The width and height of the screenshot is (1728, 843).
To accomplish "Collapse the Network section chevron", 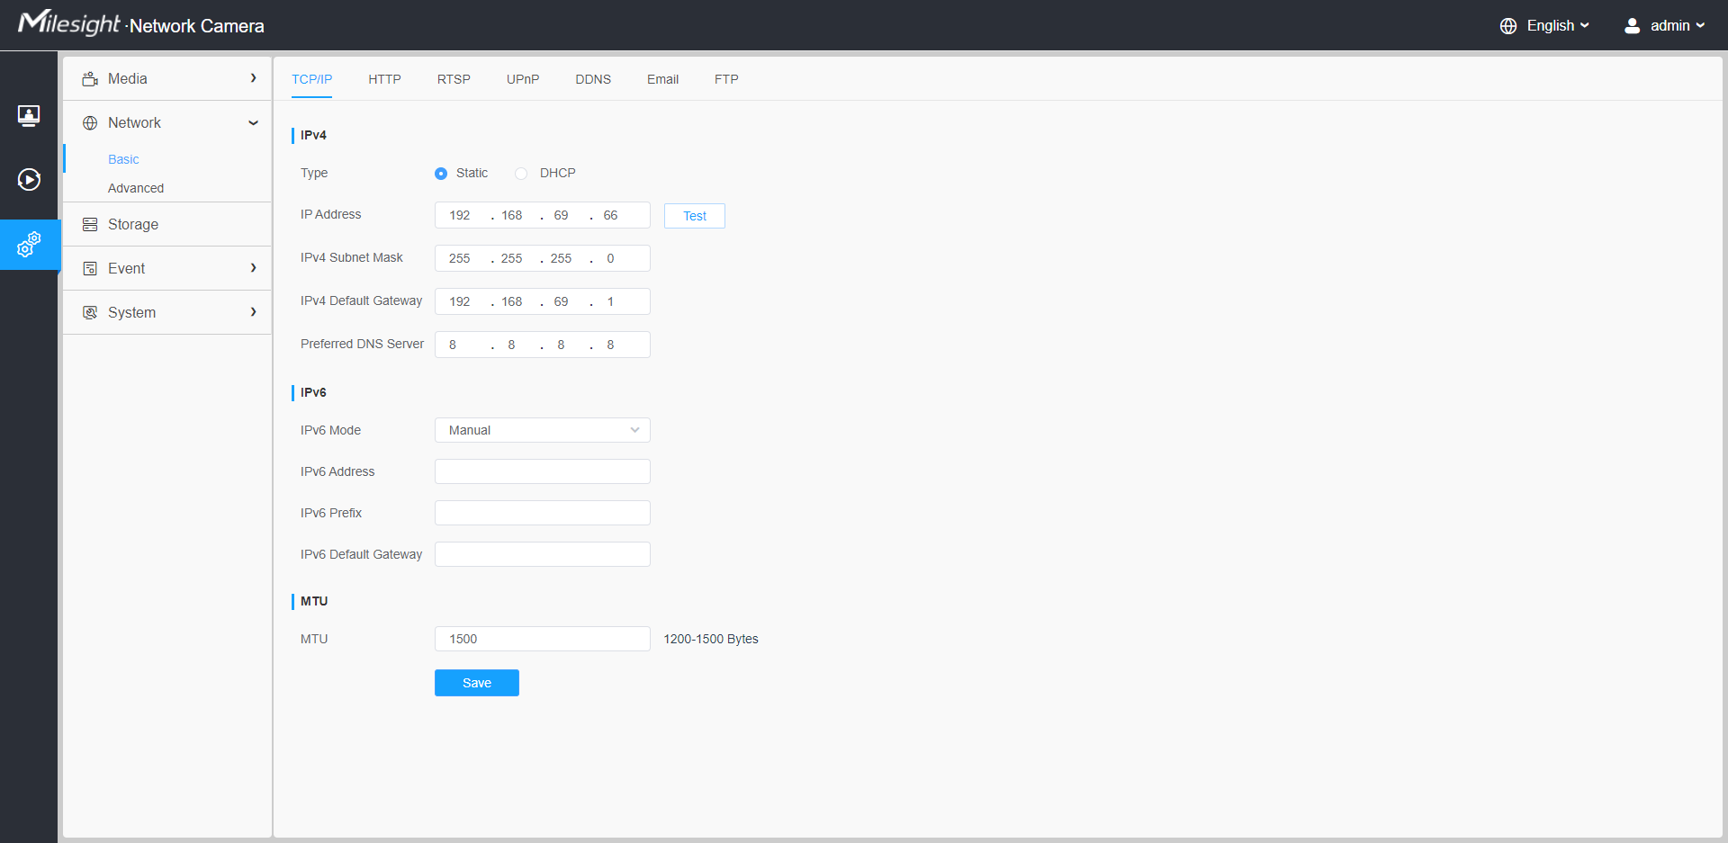I will point(253,123).
